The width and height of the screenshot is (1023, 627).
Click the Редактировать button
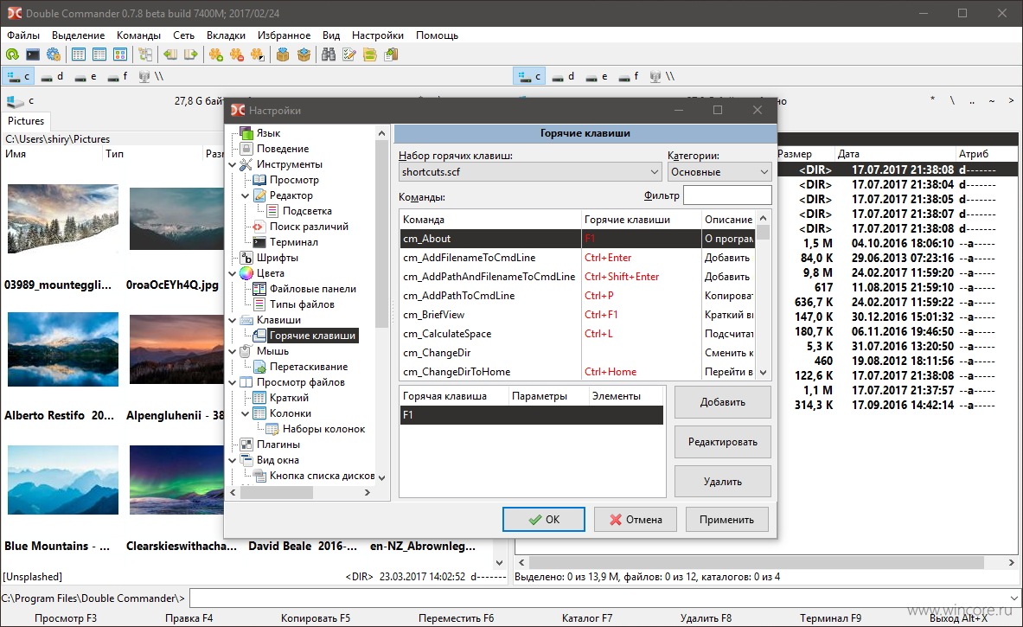723,442
